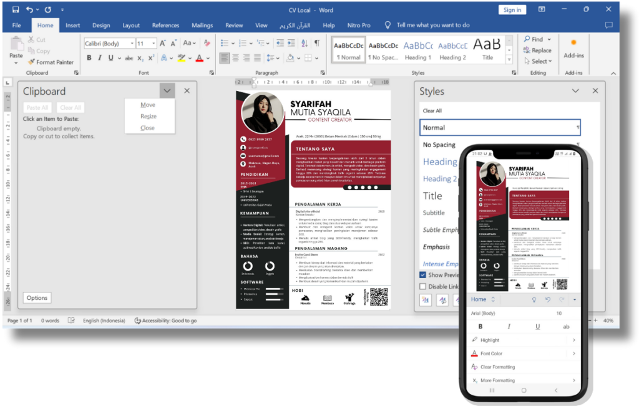The height and width of the screenshot is (409, 639).
Task: Open the Home tab selector on the phone
Action: [x=483, y=299]
